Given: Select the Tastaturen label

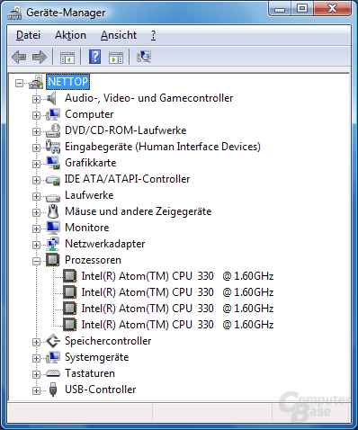Looking at the screenshot, I should pyautogui.click(x=90, y=373).
